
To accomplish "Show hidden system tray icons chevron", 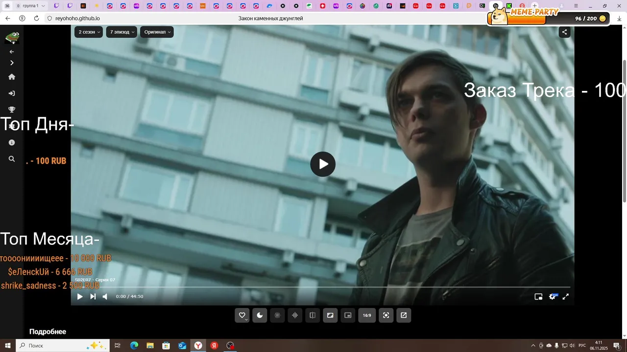I will (533, 346).
